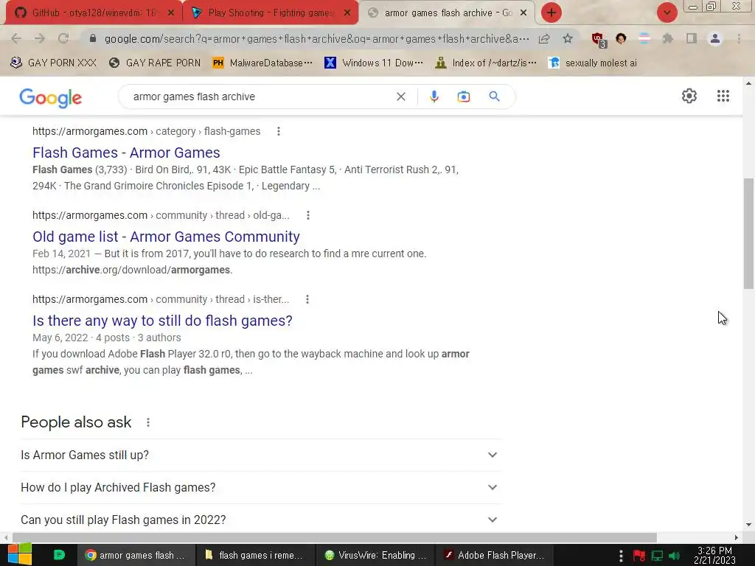
Task: Open 'flash games i reme…' folder taskbar item
Action: click(255, 555)
